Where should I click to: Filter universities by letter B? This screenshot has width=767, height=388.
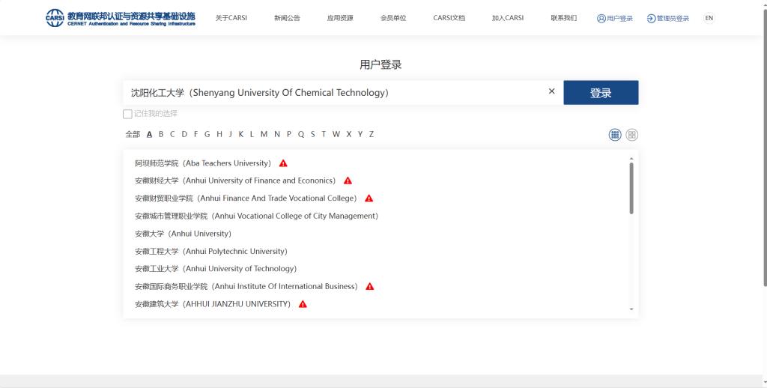click(161, 134)
